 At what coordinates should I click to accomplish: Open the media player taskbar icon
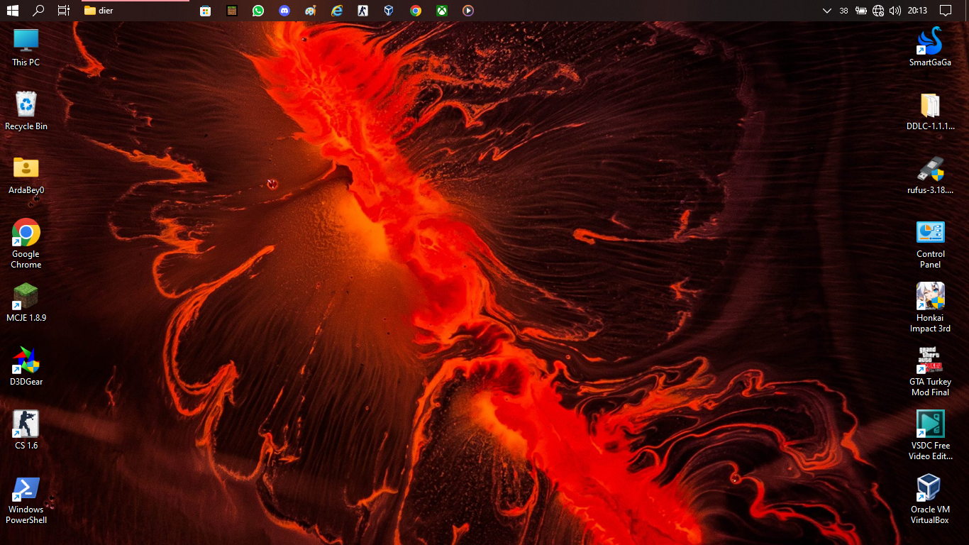(467, 11)
